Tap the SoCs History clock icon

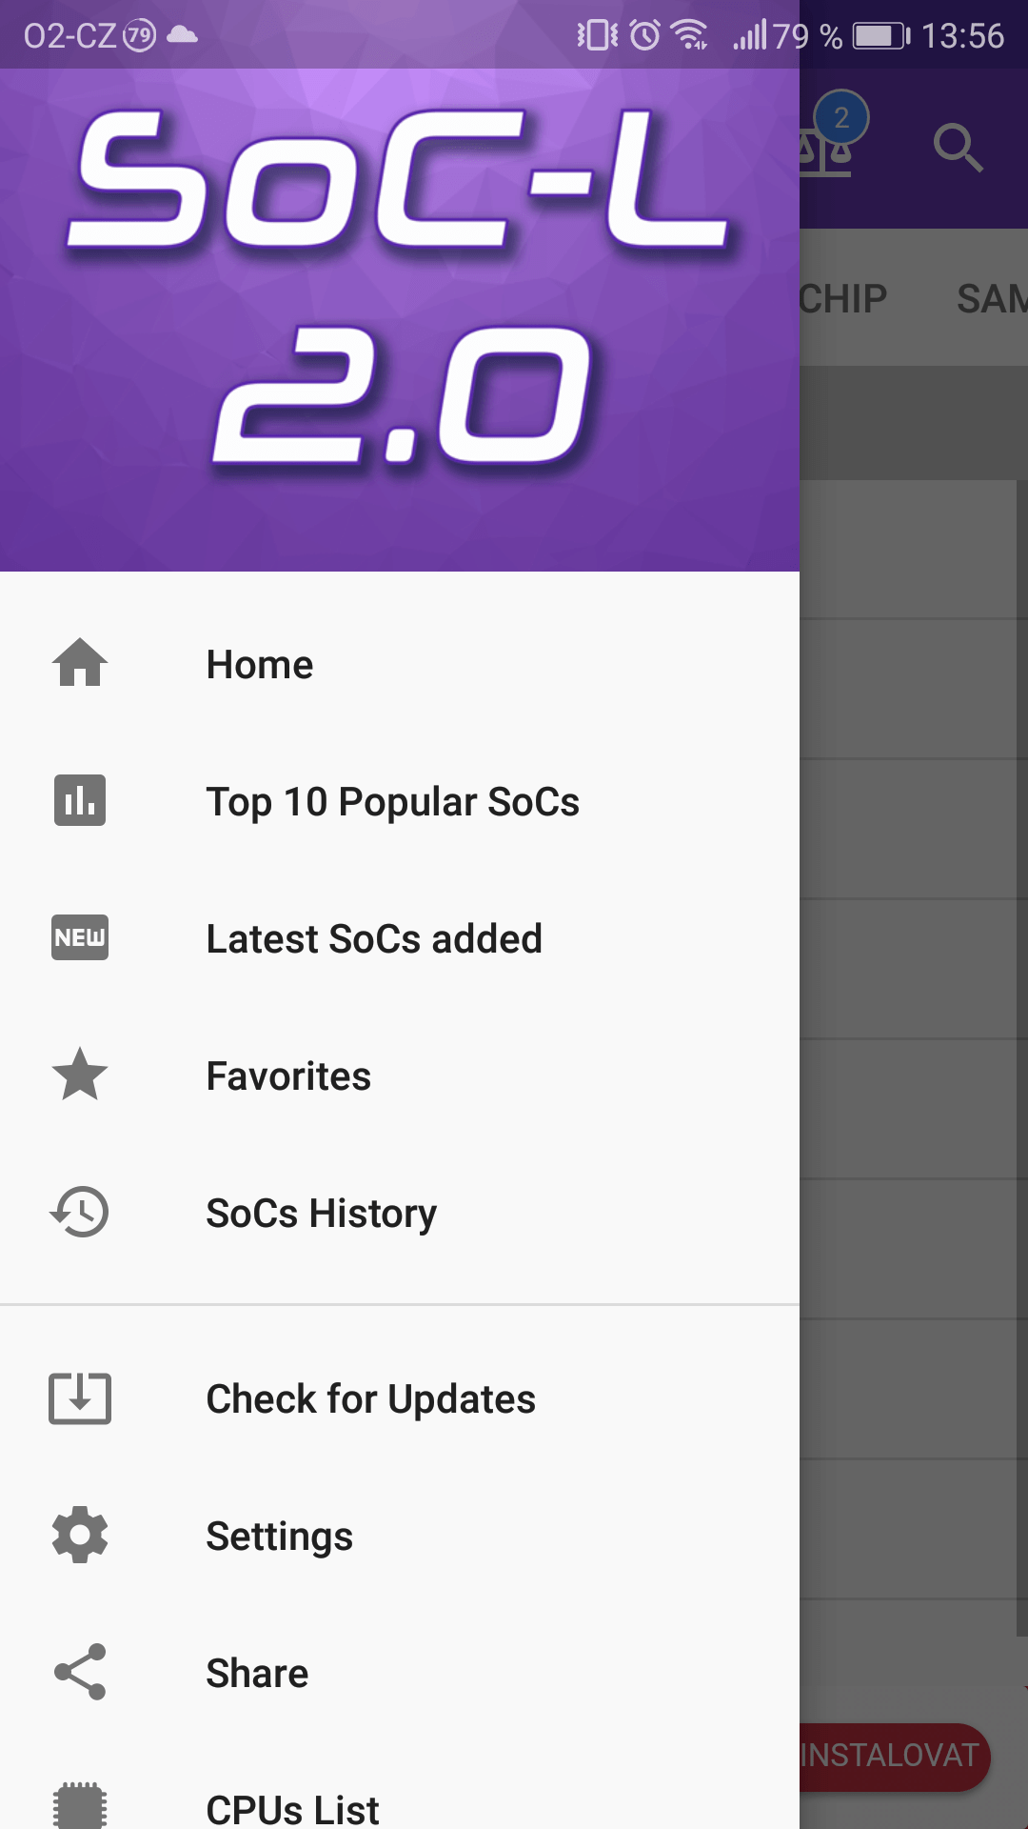(x=80, y=1212)
